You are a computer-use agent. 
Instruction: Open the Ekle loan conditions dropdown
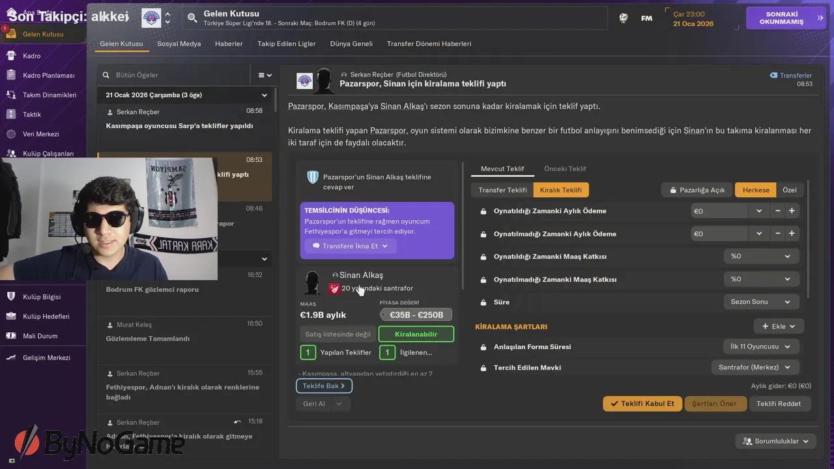tap(779, 326)
